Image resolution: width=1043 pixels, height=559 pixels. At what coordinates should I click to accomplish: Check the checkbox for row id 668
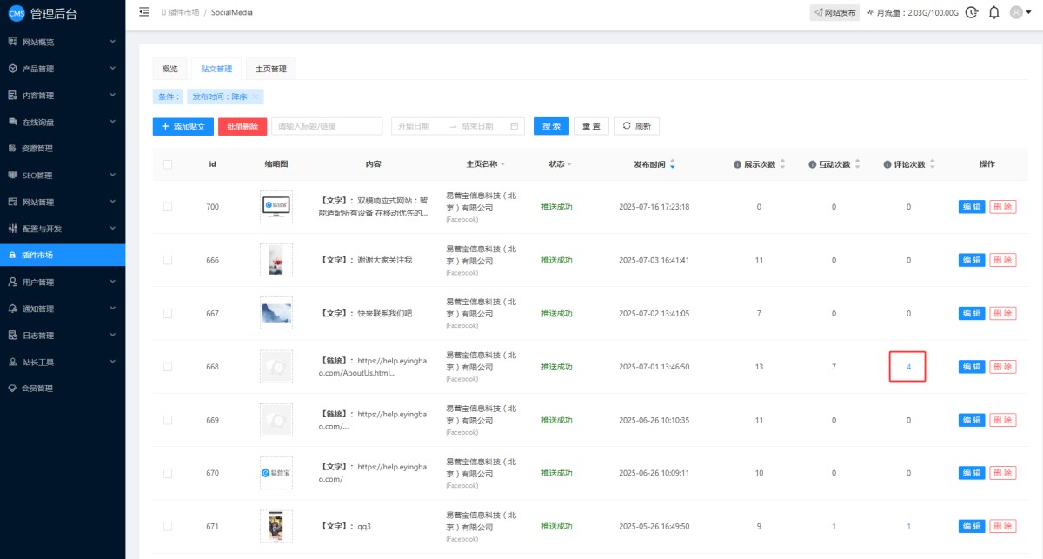[x=168, y=367]
